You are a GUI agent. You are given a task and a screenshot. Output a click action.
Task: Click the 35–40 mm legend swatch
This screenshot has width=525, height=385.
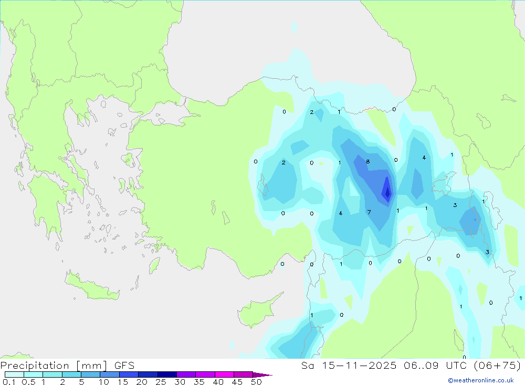point(205,374)
